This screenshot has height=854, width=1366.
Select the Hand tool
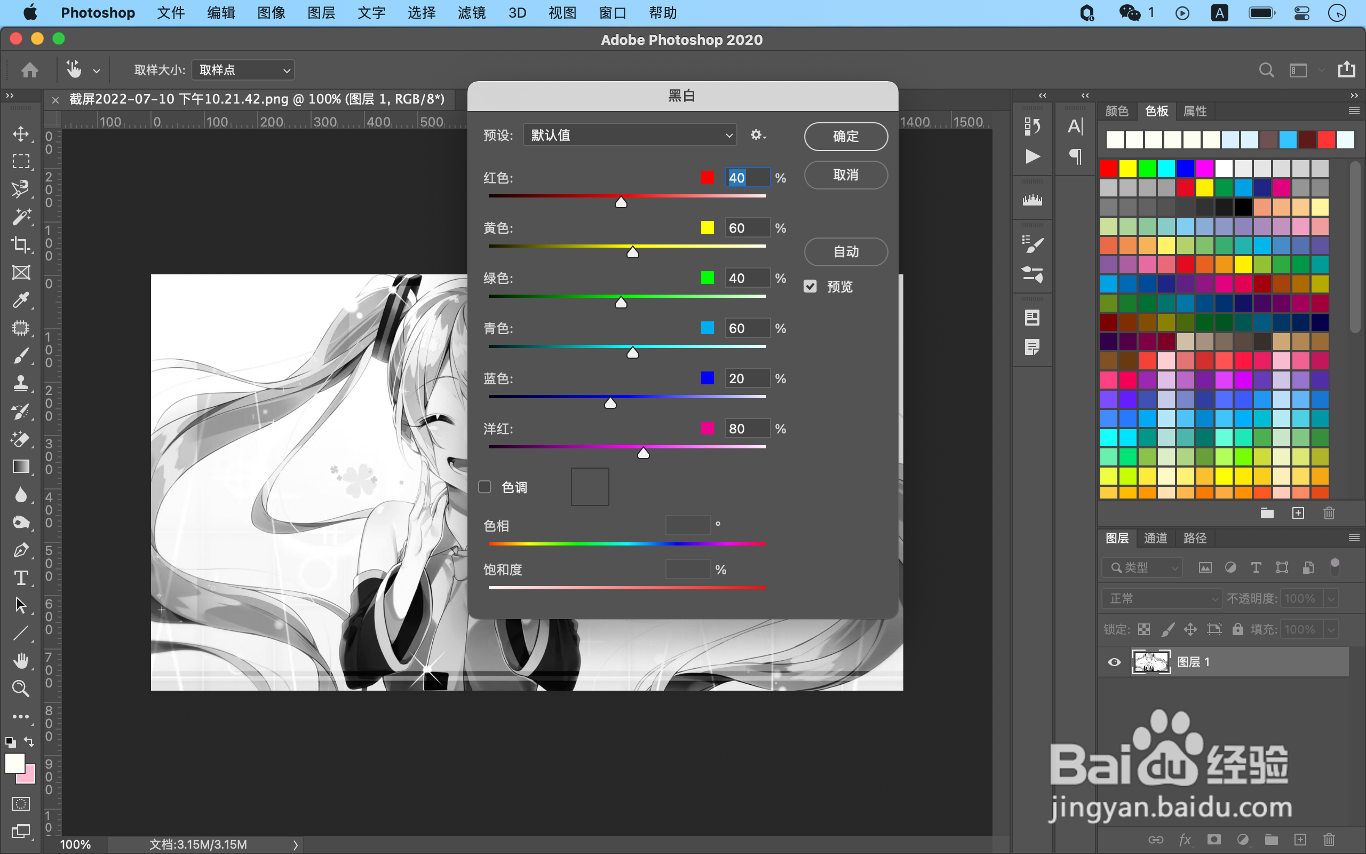tap(21, 661)
